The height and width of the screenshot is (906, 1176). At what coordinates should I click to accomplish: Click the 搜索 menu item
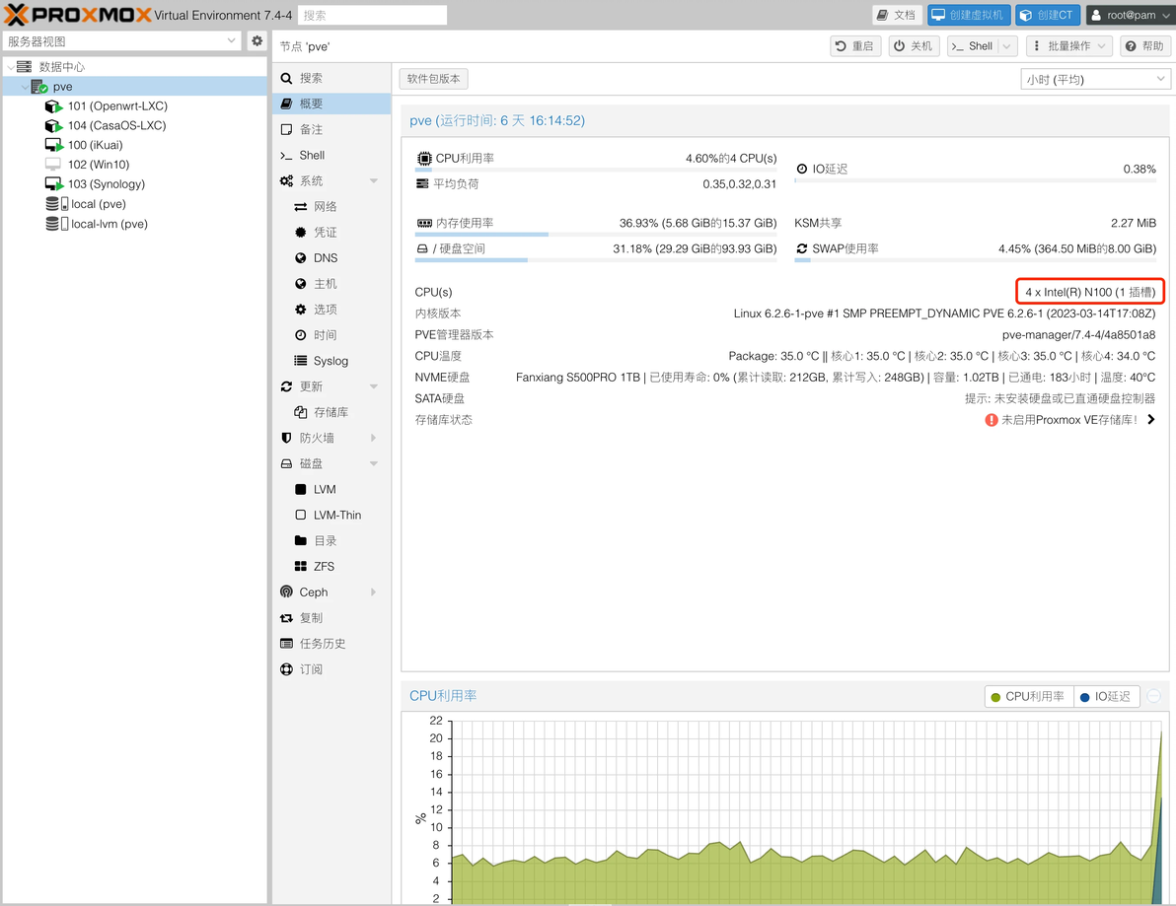pos(331,78)
